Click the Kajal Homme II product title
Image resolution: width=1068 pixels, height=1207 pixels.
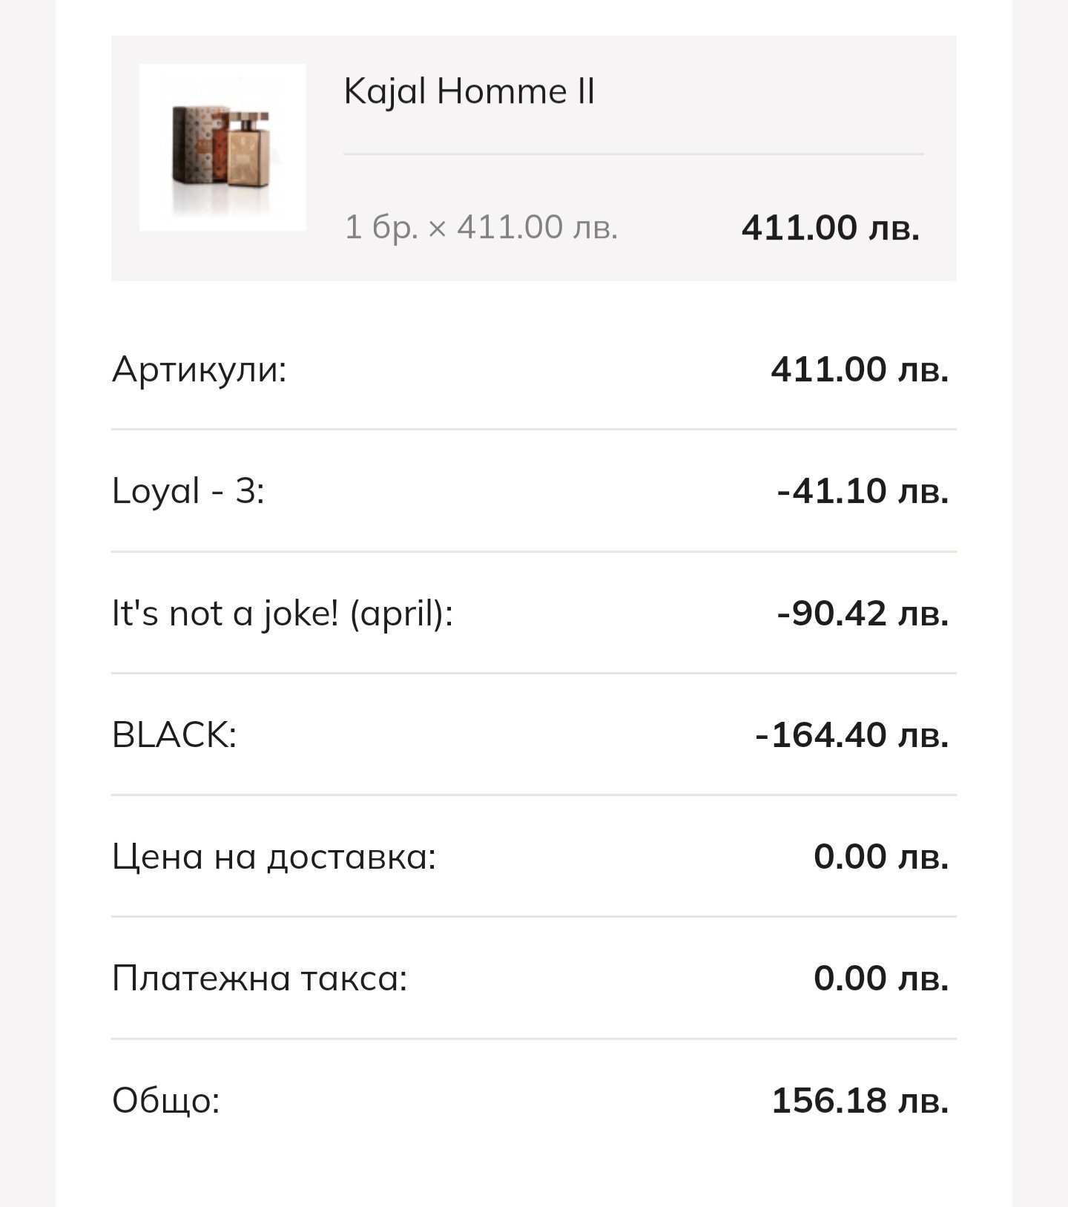pyautogui.click(x=469, y=91)
